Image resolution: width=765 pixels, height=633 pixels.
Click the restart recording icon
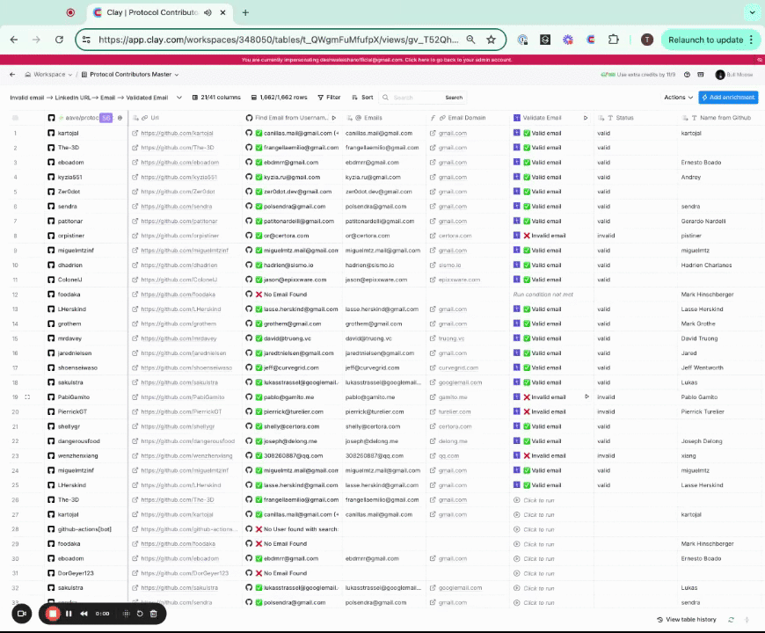click(140, 614)
